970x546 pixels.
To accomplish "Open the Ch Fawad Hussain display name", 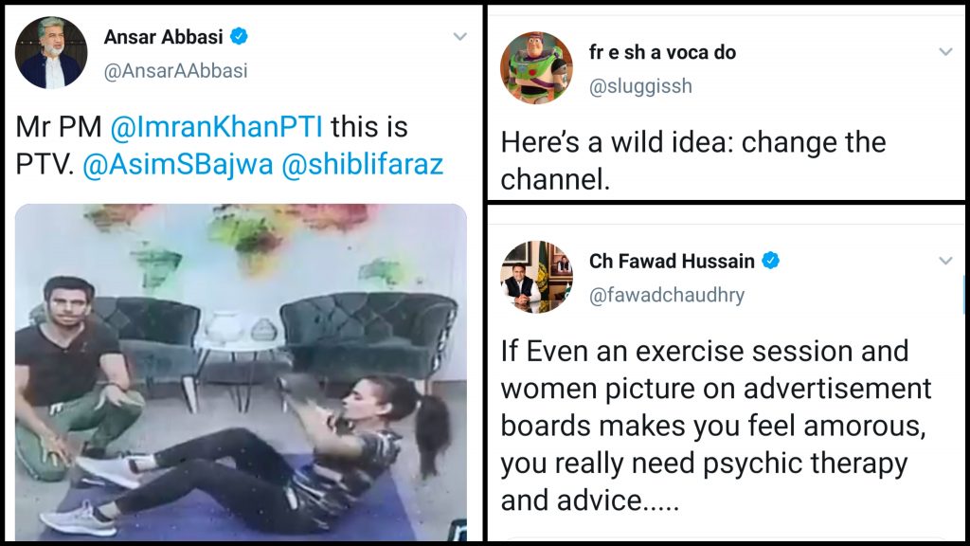I will click(x=672, y=262).
